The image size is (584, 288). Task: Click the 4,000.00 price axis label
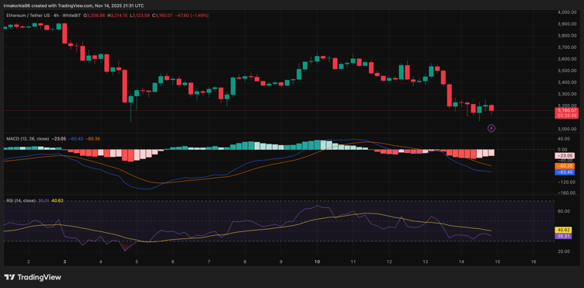568,12
